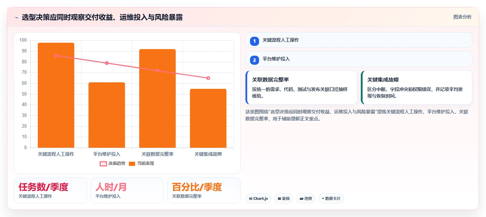Click the 关键集成故障 orange bar

[x=208, y=118]
